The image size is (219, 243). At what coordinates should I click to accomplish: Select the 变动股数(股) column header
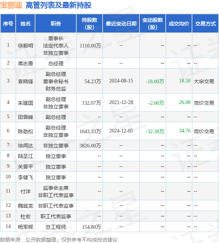(x=152, y=24)
